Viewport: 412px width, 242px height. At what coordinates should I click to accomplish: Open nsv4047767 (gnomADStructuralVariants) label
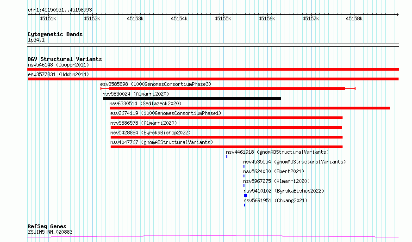click(162, 142)
